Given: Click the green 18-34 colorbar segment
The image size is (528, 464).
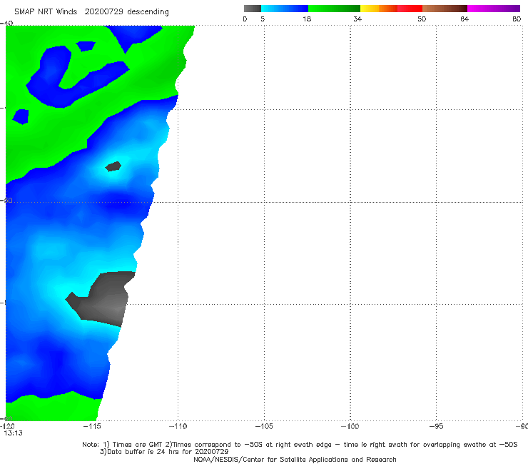Looking at the screenshot, I should (x=334, y=9).
